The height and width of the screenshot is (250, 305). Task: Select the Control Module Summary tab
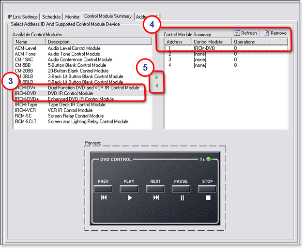[107, 16]
